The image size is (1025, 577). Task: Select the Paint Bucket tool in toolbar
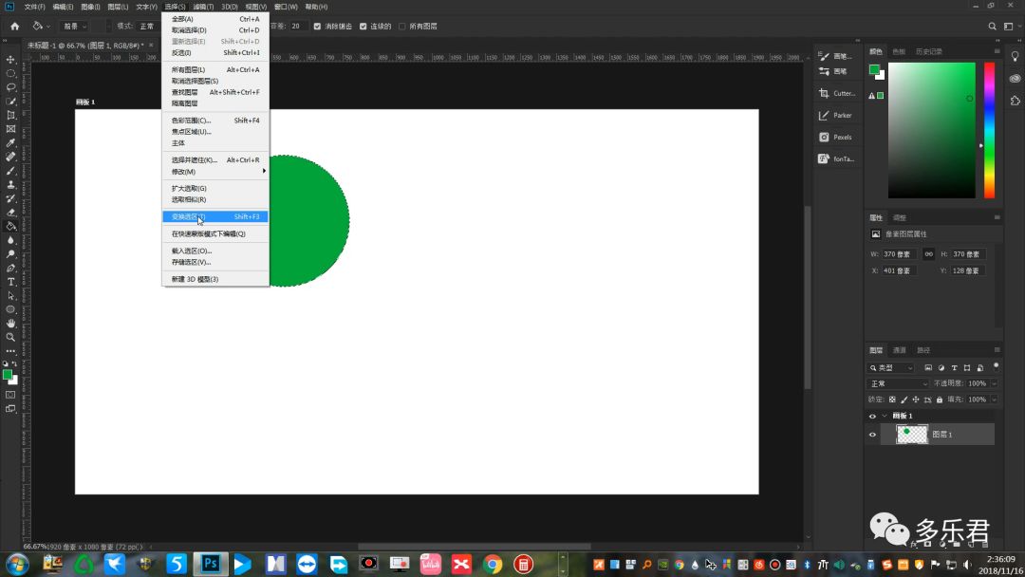point(10,226)
